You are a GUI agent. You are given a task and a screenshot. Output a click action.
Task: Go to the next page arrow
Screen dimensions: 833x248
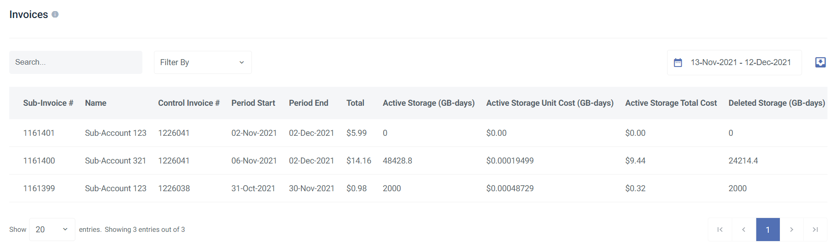(x=791, y=230)
